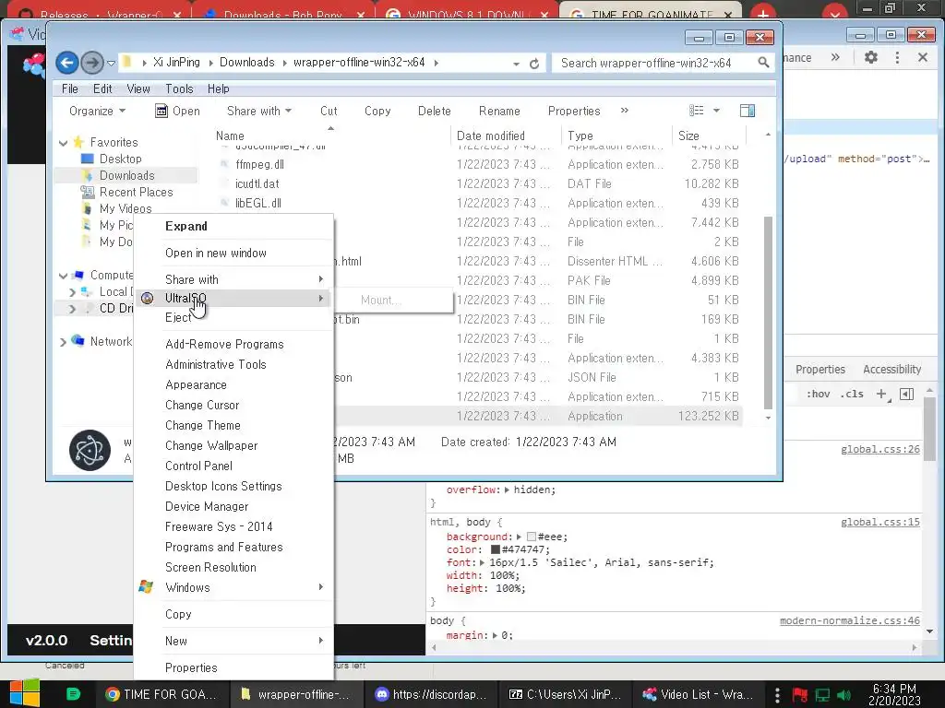Select Properties at bottom of context menu
The height and width of the screenshot is (708, 945).
[x=191, y=667]
